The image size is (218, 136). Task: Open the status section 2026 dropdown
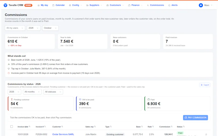point(14,92)
